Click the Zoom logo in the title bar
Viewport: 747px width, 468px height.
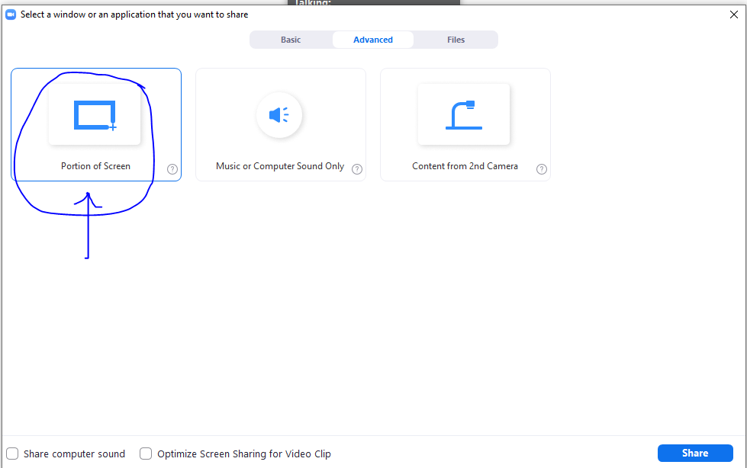point(11,14)
